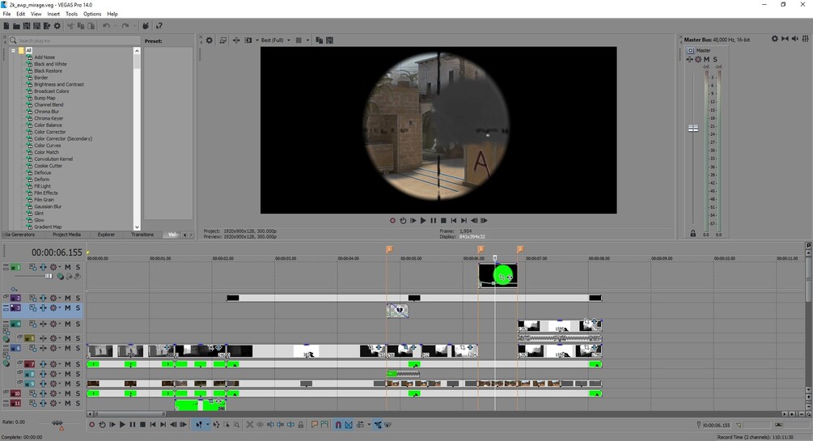Click the Undo arrow in the main toolbar
Image resolution: width=813 pixels, height=441 pixels.
(106, 26)
